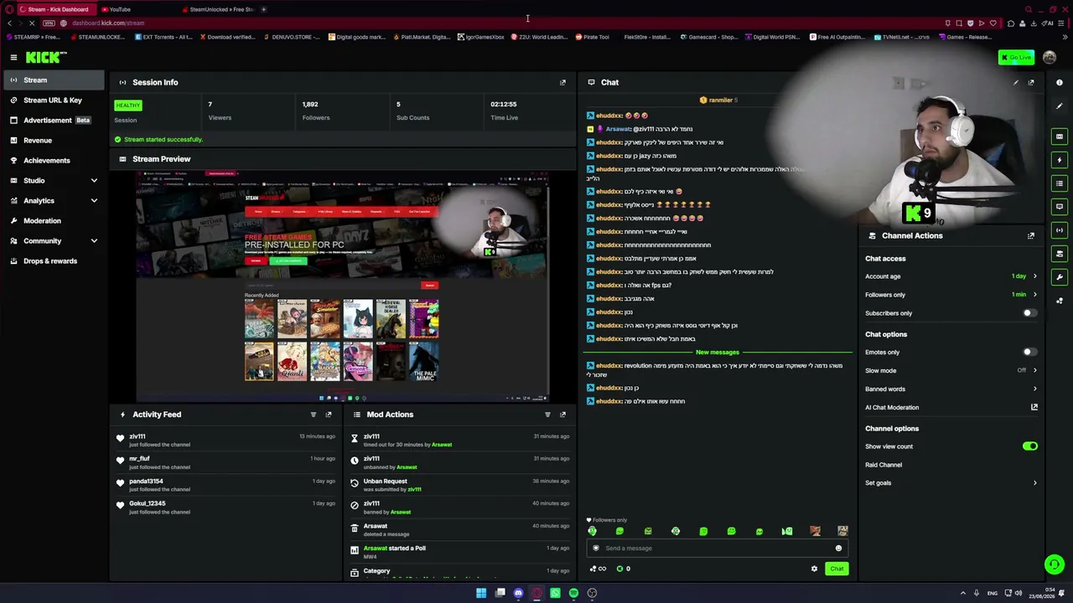Open the Raid Channel option
This screenshot has height=603, width=1073.
point(884,465)
